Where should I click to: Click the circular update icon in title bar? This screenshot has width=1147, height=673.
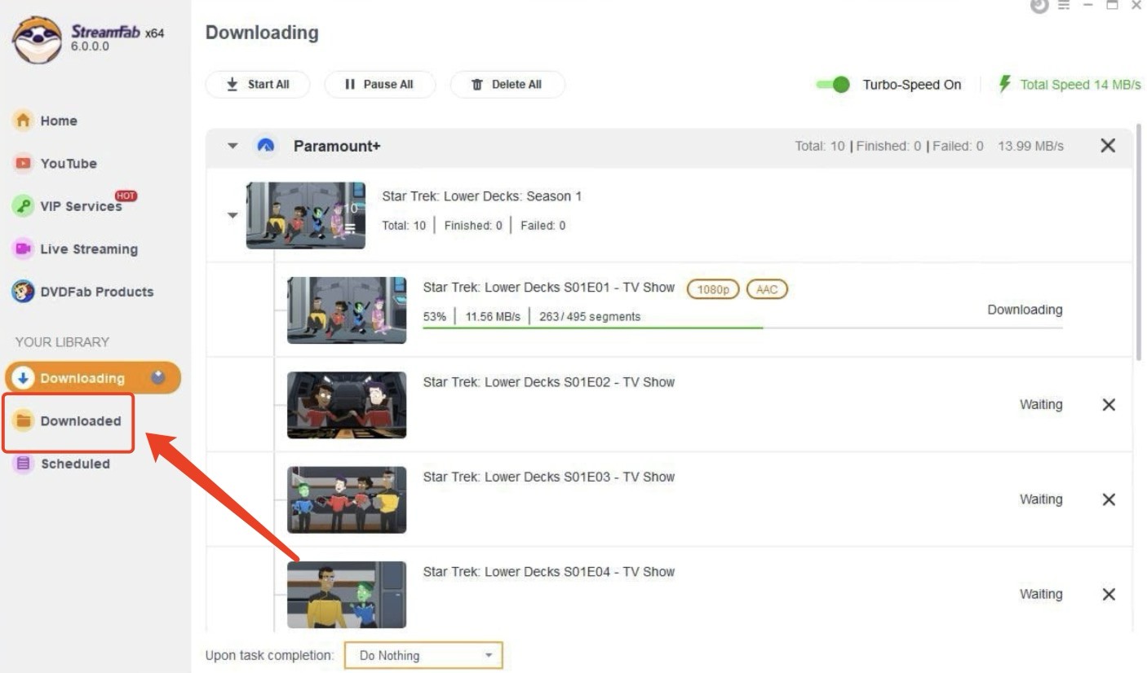[x=1039, y=6]
